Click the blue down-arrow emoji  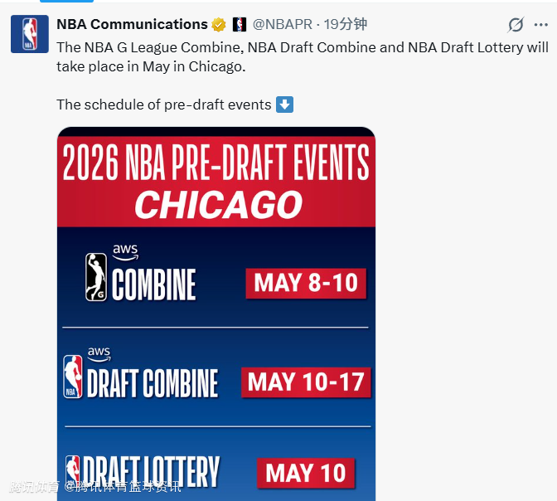[x=284, y=105]
